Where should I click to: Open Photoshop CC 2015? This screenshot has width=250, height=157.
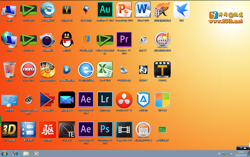pyautogui.click(x=105, y=129)
